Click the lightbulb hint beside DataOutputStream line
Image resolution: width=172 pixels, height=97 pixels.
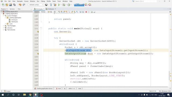coord(38,54)
